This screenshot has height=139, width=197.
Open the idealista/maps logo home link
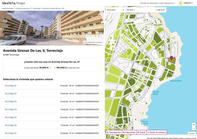click(x=13, y=3)
